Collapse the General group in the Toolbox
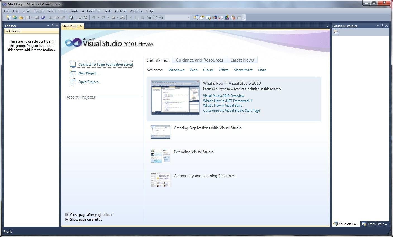This screenshot has width=393, height=237. [x=8, y=31]
